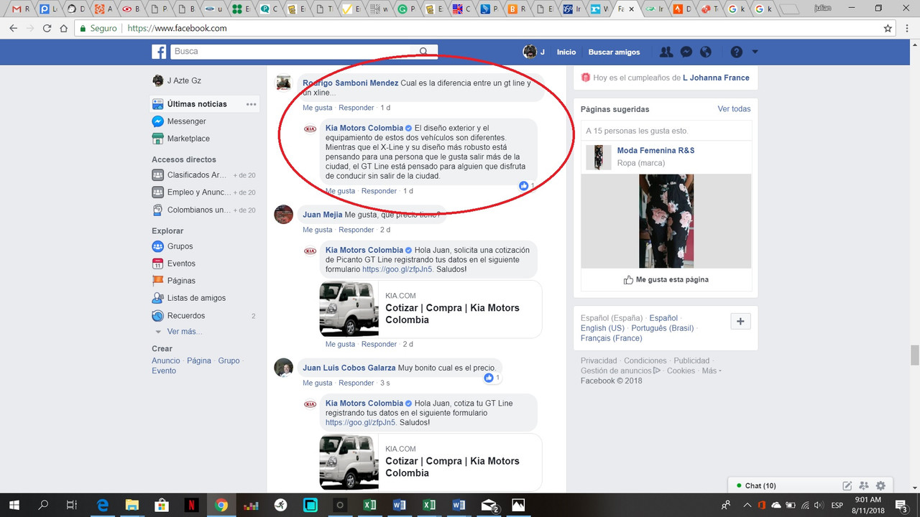Click the Chrome home icon
Image resolution: width=920 pixels, height=517 pixels.
tap(63, 29)
